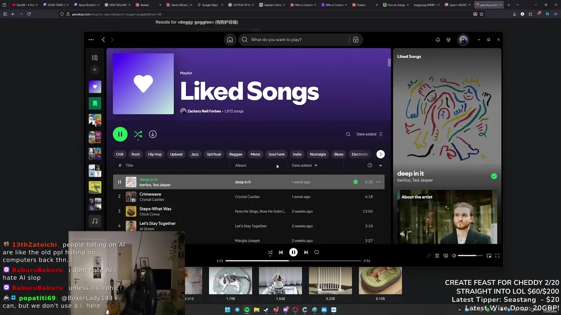Open the About the artist photo card
Viewport: 561px width, 315px height.
(447, 217)
